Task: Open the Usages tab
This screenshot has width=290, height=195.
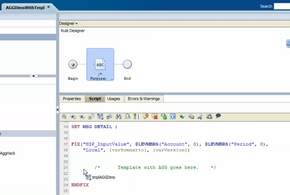Action: pos(113,99)
